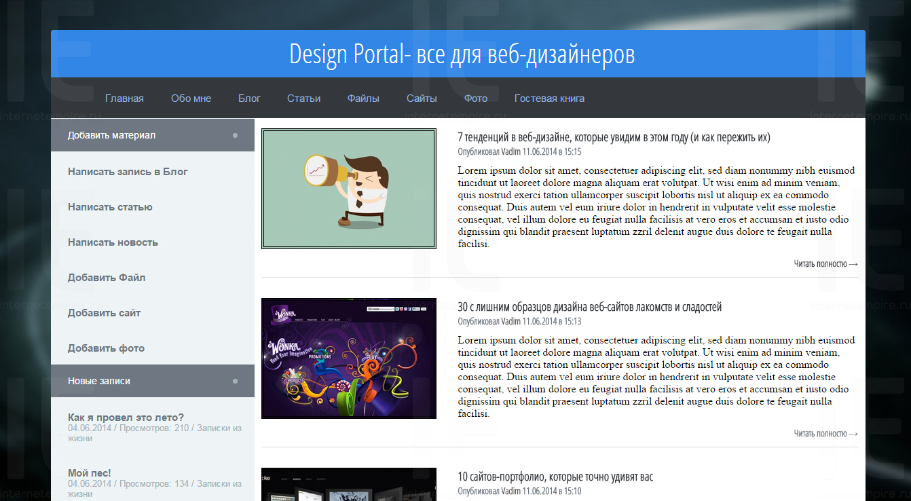Image resolution: width=911 pixels, height=501 pixels.
Task: Open the post Мой пес!
Action: click(89, 473)
